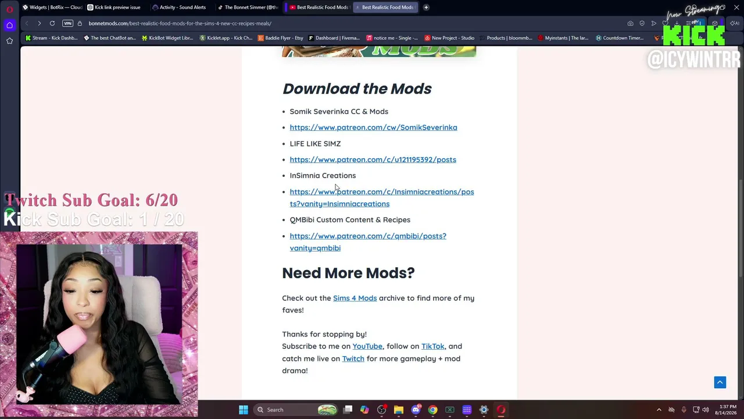Open Google Chrome from the taskbar
This screenshot has height=419, width=744.
click(432, 410)
